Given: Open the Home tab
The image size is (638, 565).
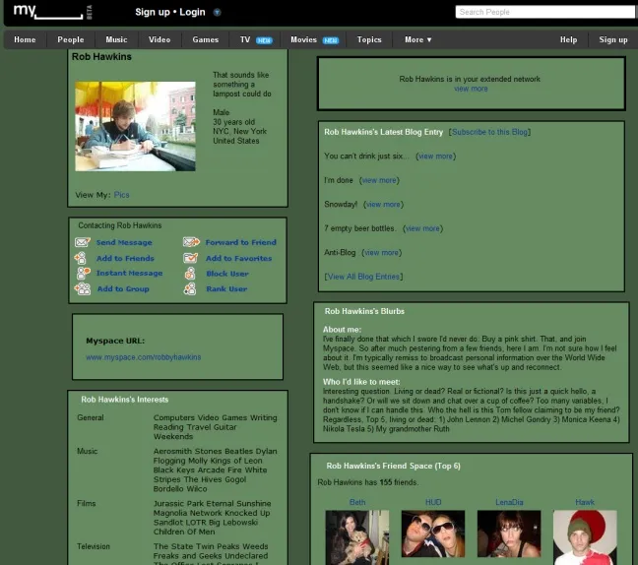Looking at the screenshot, I should tap(25, 39).
